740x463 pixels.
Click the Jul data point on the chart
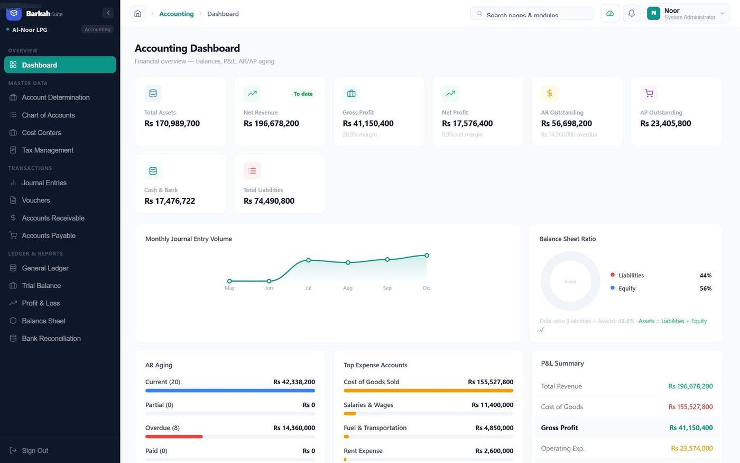[308, 260]
